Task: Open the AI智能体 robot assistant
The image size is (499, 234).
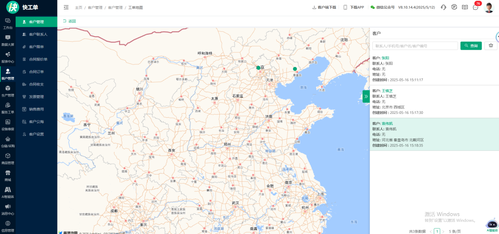Action: click(492, 225)
